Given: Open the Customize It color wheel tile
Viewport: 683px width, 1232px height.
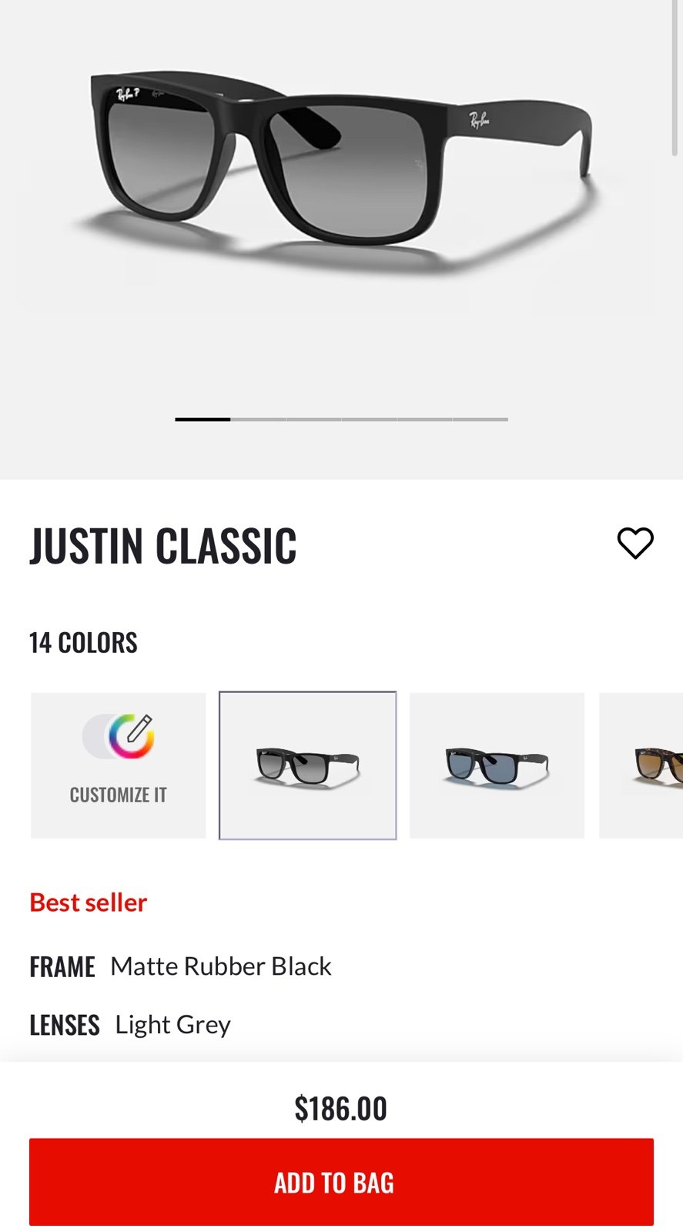Looking at the screenshot, I should 119,765.
